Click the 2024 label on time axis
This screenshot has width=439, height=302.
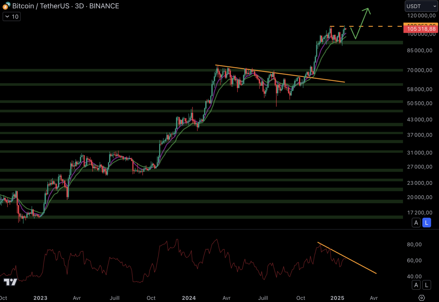[x=189, y=298]
